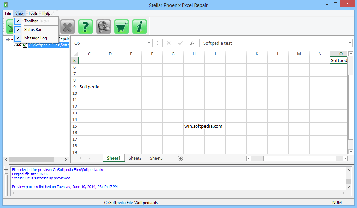Collapse the root node in the file tree
The height and width of the screenshot is (208, 357).
coord(7,39)
